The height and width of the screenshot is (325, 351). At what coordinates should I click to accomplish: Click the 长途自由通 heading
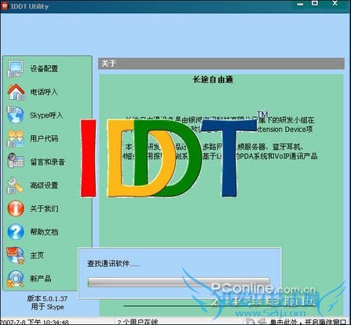tap(213, 80)
